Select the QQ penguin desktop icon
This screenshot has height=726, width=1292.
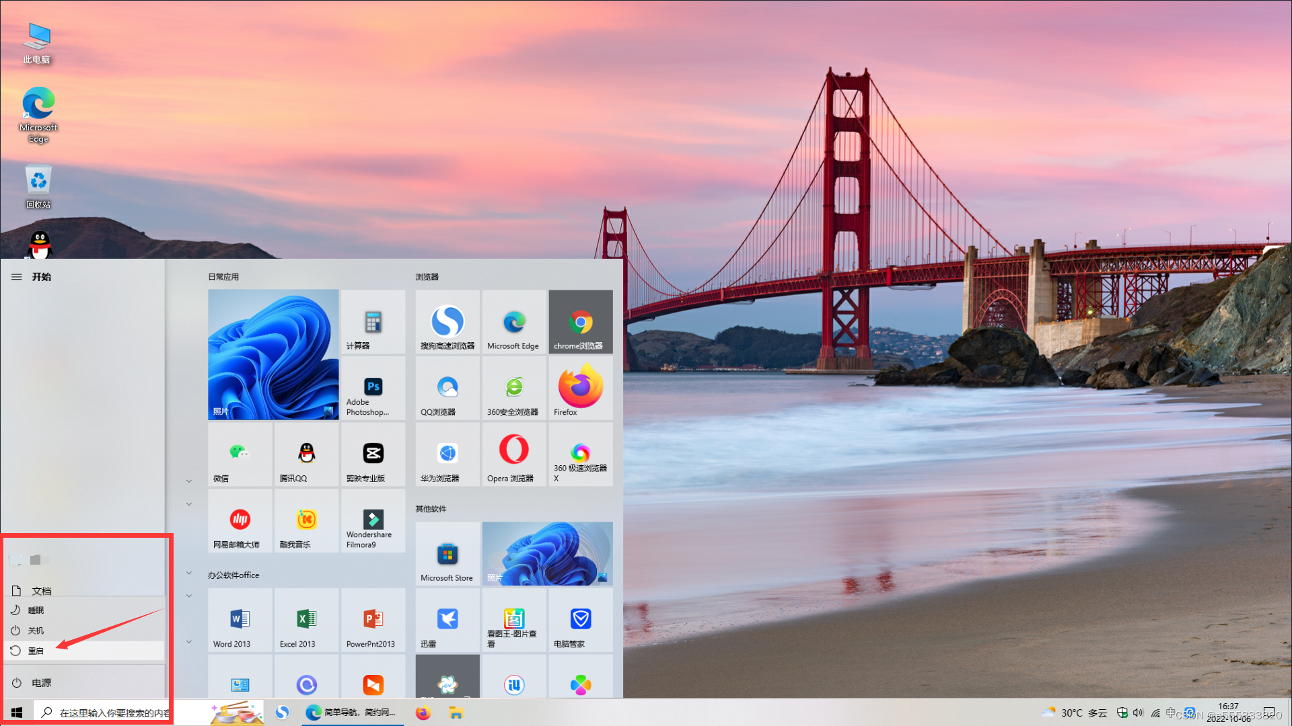point(40,245)
